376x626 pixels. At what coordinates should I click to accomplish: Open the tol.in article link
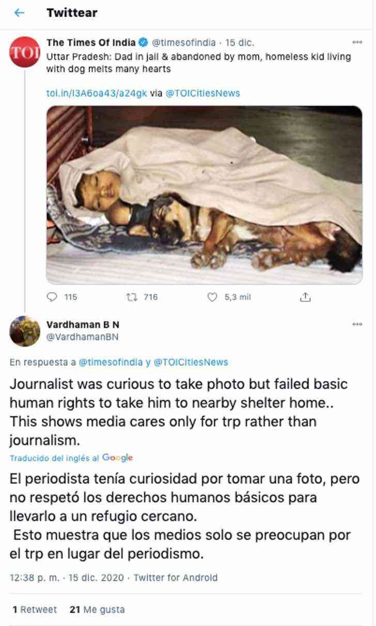97,94
